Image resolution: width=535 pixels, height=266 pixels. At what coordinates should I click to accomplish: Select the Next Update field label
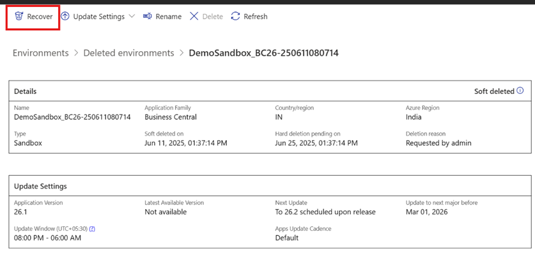[x=291, y=203]
